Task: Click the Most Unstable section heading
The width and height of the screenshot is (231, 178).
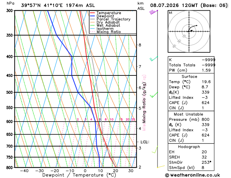Action: pos(188,114)
